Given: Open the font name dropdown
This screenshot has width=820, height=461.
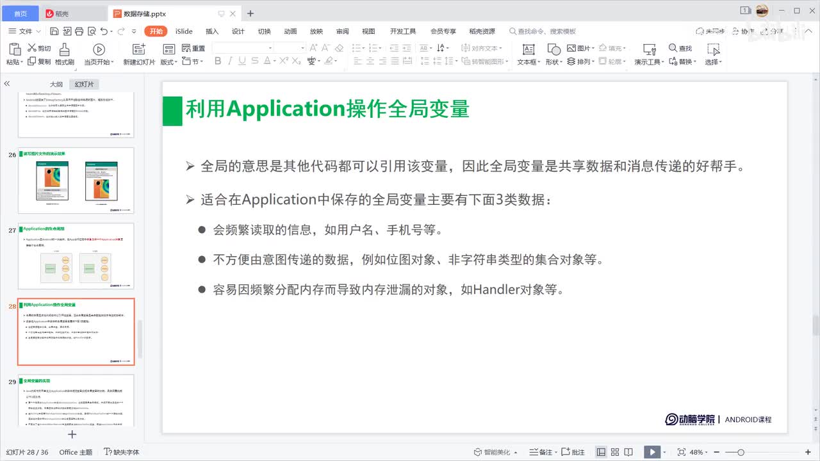Looking at the screenshot, I should tap(270, 48).
